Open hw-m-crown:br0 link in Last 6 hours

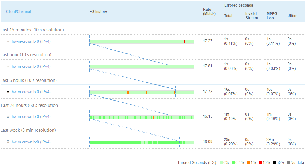(x=31, y=92)
